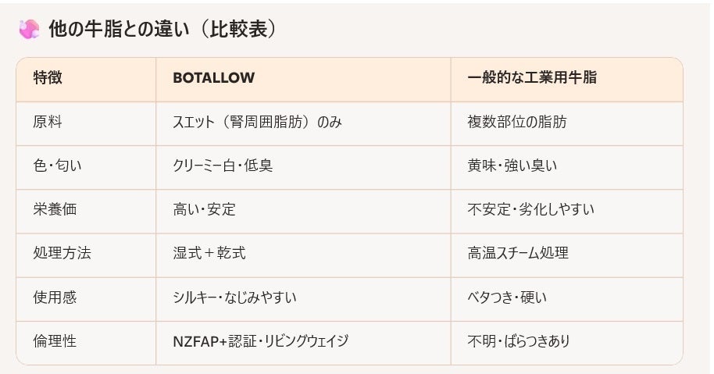Click the pink icon beside the heading
The height and width of the screenshot is (374, 714).
pyautogui.click(x=29, y=30)
